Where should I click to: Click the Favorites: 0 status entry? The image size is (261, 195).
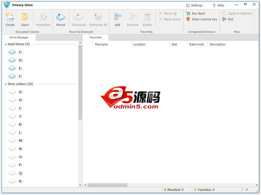click(x=204, y=190)
